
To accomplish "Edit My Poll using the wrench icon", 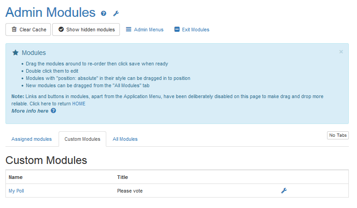I will 284,191.
